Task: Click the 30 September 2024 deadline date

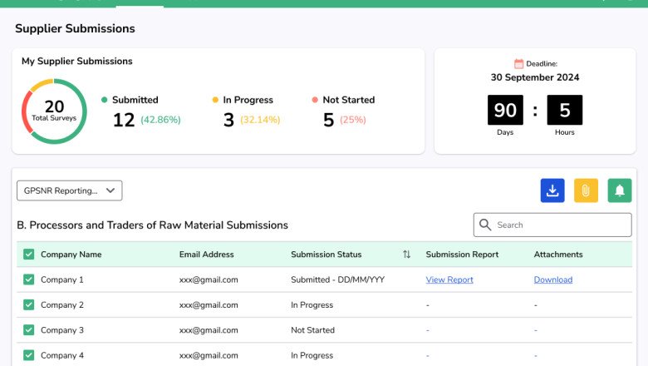Action: [535, 77]
